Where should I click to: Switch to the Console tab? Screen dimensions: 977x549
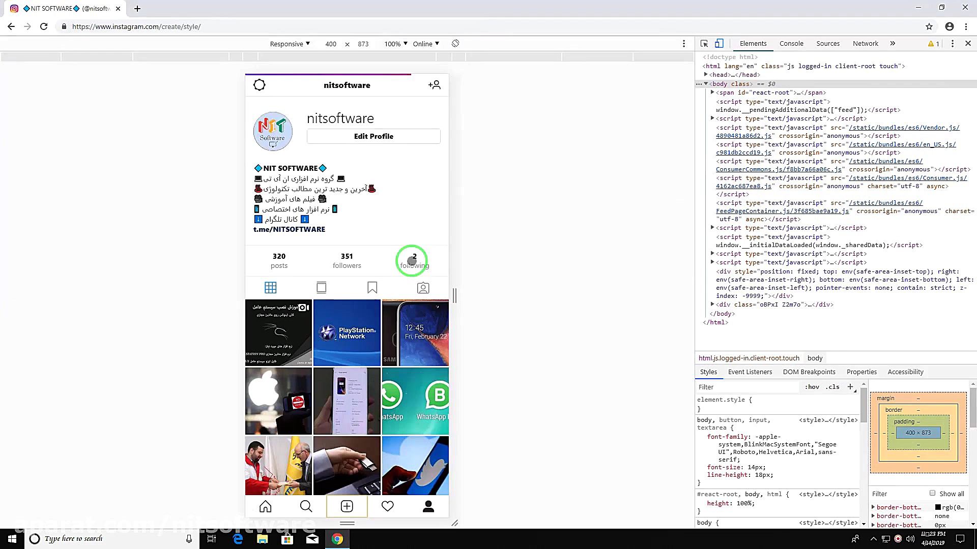click(x=791, y=44)
